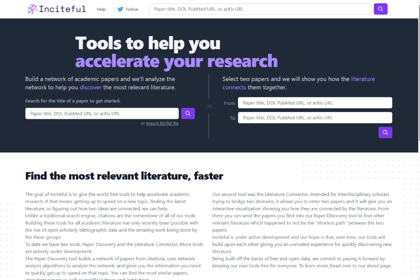Click magnifier button beside paper discovery search field
The width and height of the screenshot is (420, 280).
click(188, 114)
